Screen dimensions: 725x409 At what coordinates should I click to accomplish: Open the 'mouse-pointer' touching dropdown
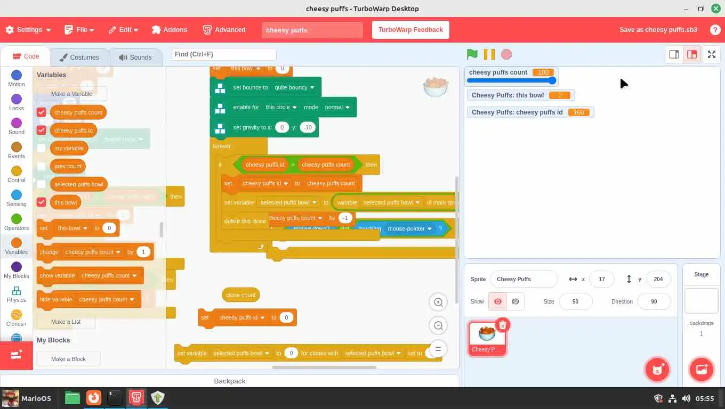409,228
